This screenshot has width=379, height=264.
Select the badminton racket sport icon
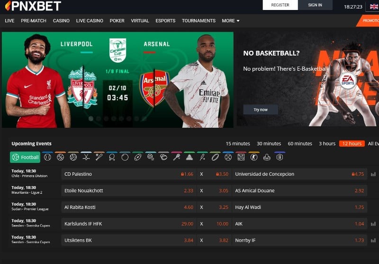point(177,158)
